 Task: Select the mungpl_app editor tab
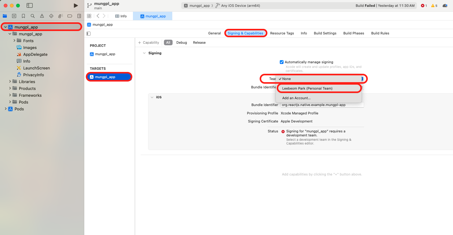point(153,16)
